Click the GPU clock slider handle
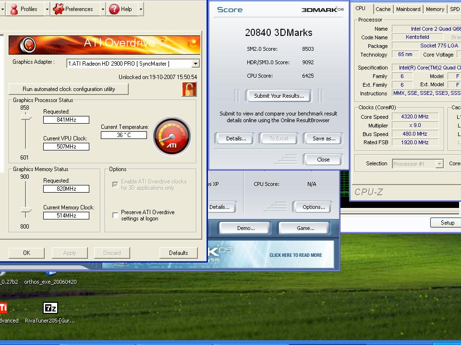This screenshot has height=345, width=461. pos(26,117)
